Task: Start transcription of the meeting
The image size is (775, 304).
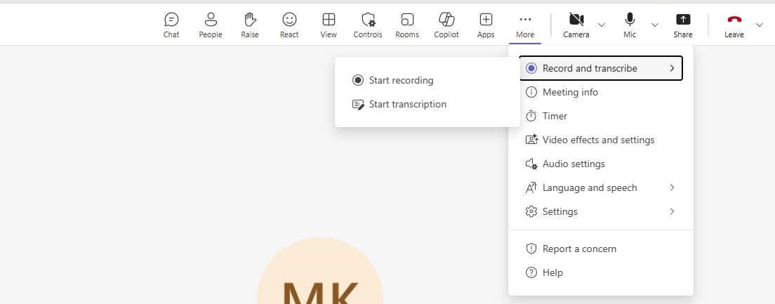Action: pos(427,105)
